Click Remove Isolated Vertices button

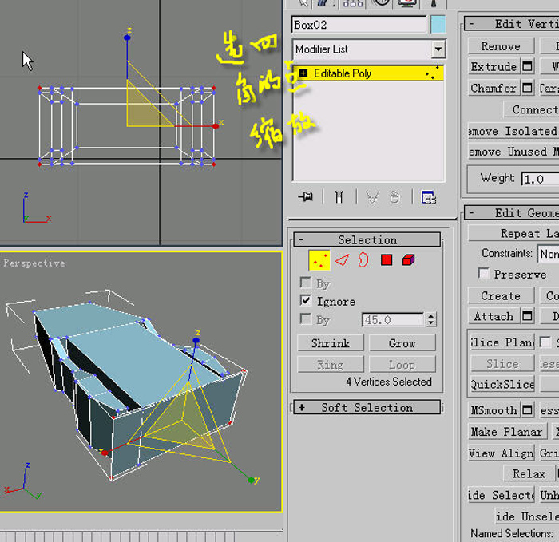click(513, 131)
